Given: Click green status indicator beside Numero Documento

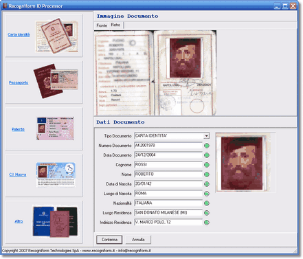Looking at the screenshot, I should (207, 146).
